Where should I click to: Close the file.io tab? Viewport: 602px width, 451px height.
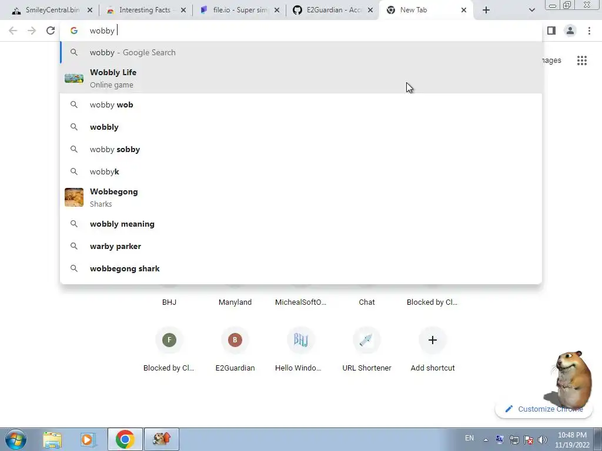(x=277, y=11)
